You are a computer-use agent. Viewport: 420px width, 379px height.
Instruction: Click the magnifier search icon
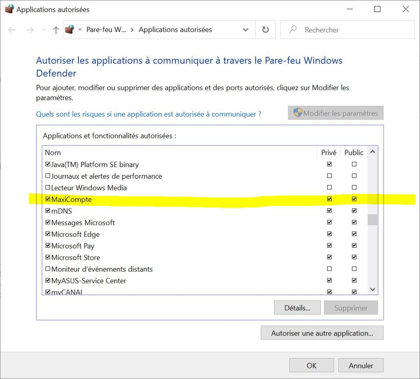tap(293, 29)
